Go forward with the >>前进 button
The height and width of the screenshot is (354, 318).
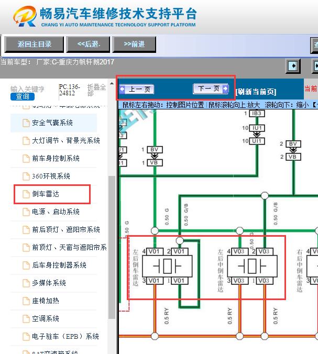pyautogui.click(x=135, y=44)
